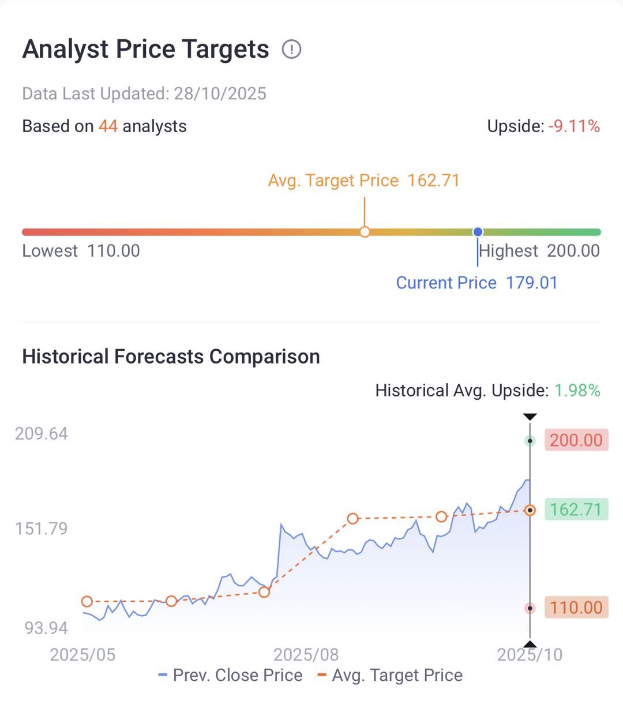This screenshot has height=716, width=623.
Task: Click the info icon beside Analyst Price Targets
Action: click(291, 50)
